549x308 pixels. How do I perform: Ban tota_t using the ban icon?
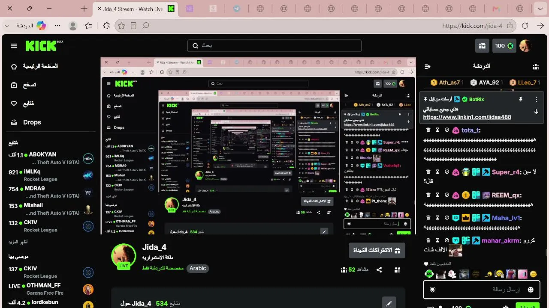pyautogui.click(x=447, y=130)
